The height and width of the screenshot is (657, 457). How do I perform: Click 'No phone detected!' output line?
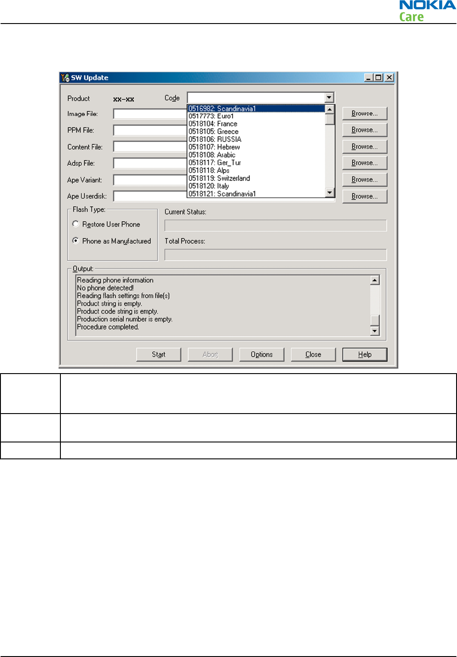coord(105,288)
